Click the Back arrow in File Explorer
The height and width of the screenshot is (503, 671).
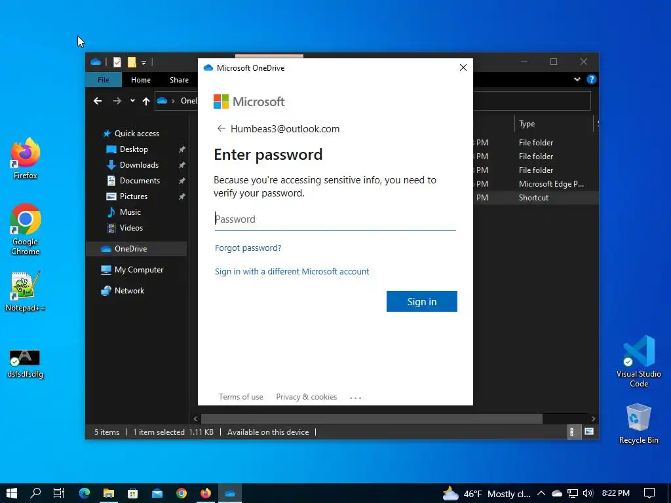(x=98, y=101)
